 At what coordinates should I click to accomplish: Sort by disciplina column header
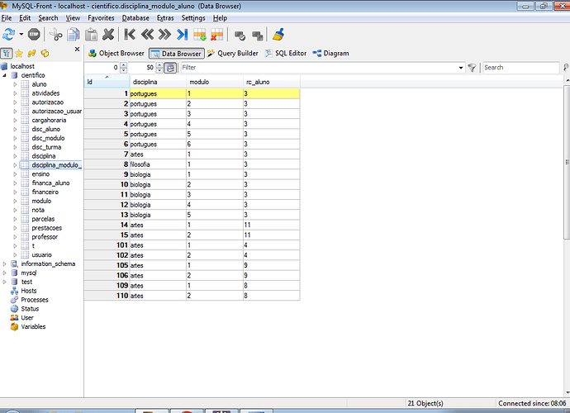point(158,82)
